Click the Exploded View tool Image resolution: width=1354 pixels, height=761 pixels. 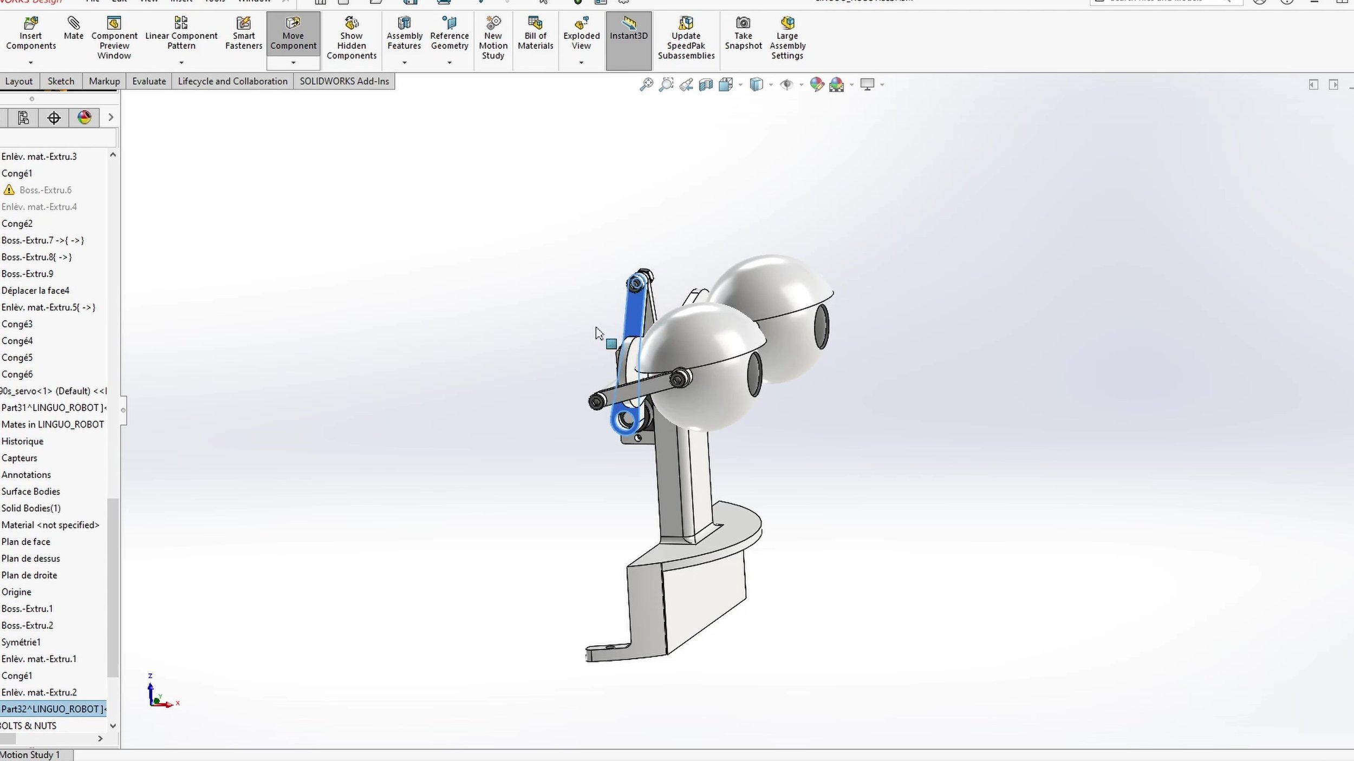pyautogui.click(x=581, y=34)
